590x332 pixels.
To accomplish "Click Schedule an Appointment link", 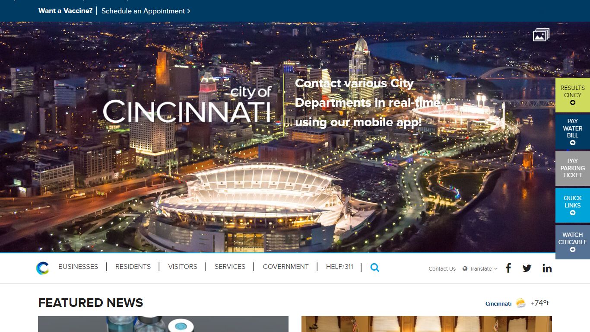I will (x=146, y=11).
